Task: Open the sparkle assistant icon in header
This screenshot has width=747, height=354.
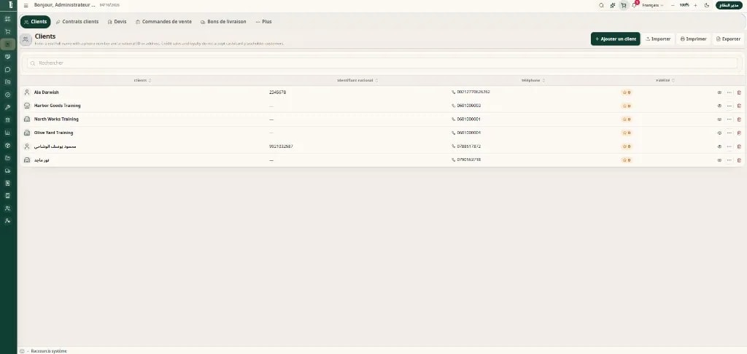Action: 613,5
